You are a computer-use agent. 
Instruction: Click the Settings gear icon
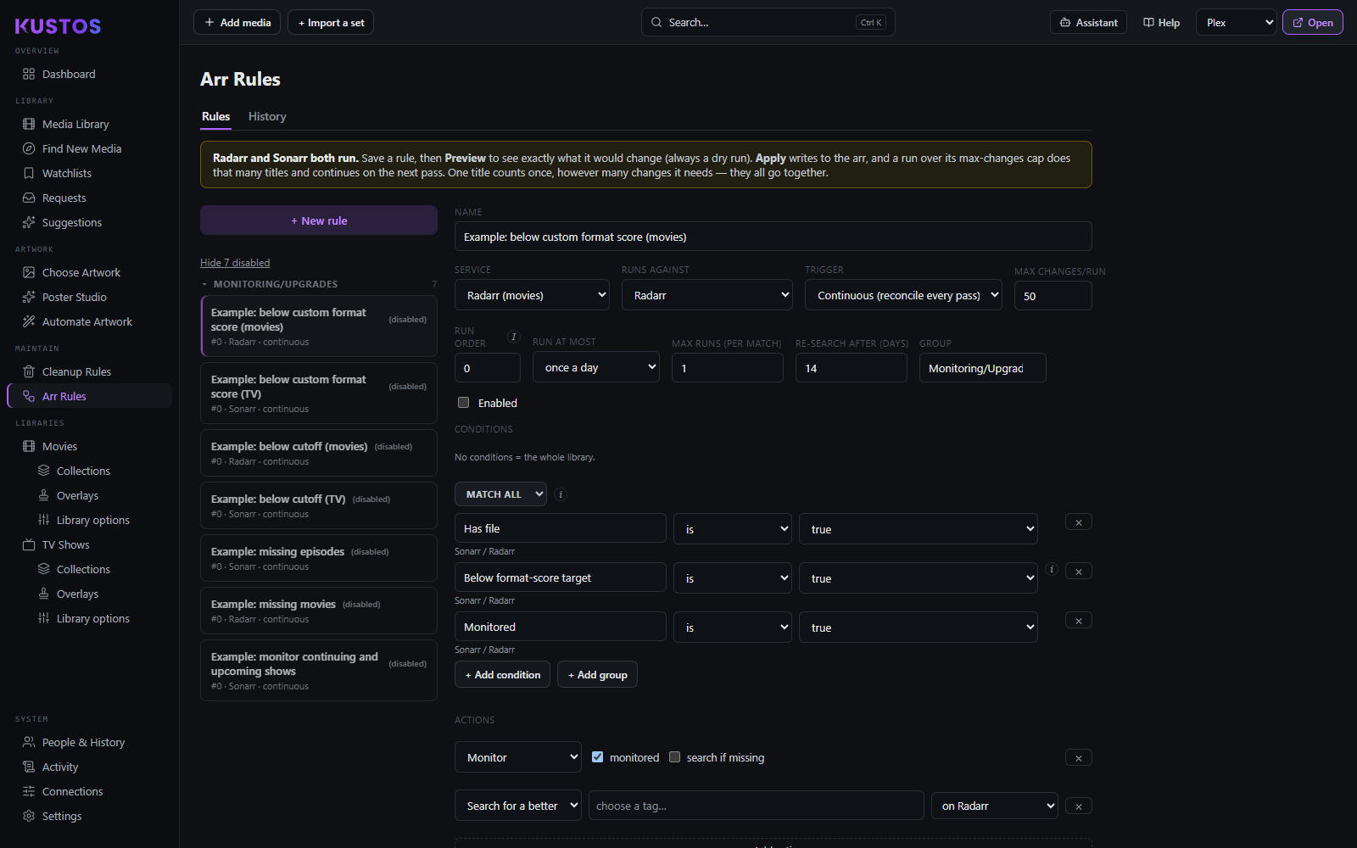tap(29, 816)
